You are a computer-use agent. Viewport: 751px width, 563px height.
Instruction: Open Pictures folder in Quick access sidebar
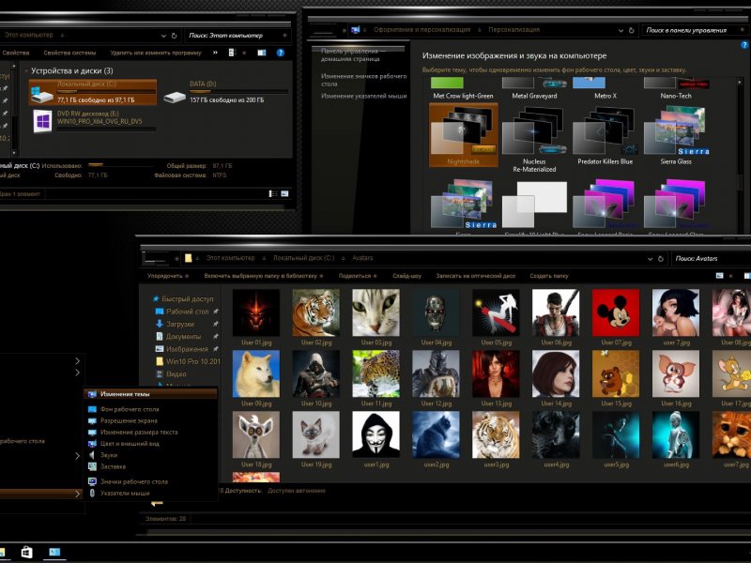(186, 349)
